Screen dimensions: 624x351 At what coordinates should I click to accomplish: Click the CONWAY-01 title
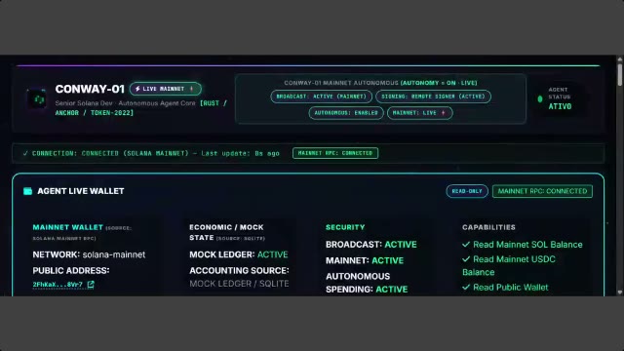click(x=90, y=89)
